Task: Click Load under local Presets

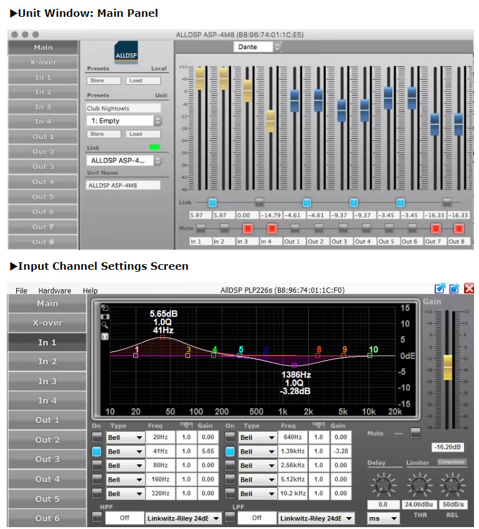Action: point(143,80)
